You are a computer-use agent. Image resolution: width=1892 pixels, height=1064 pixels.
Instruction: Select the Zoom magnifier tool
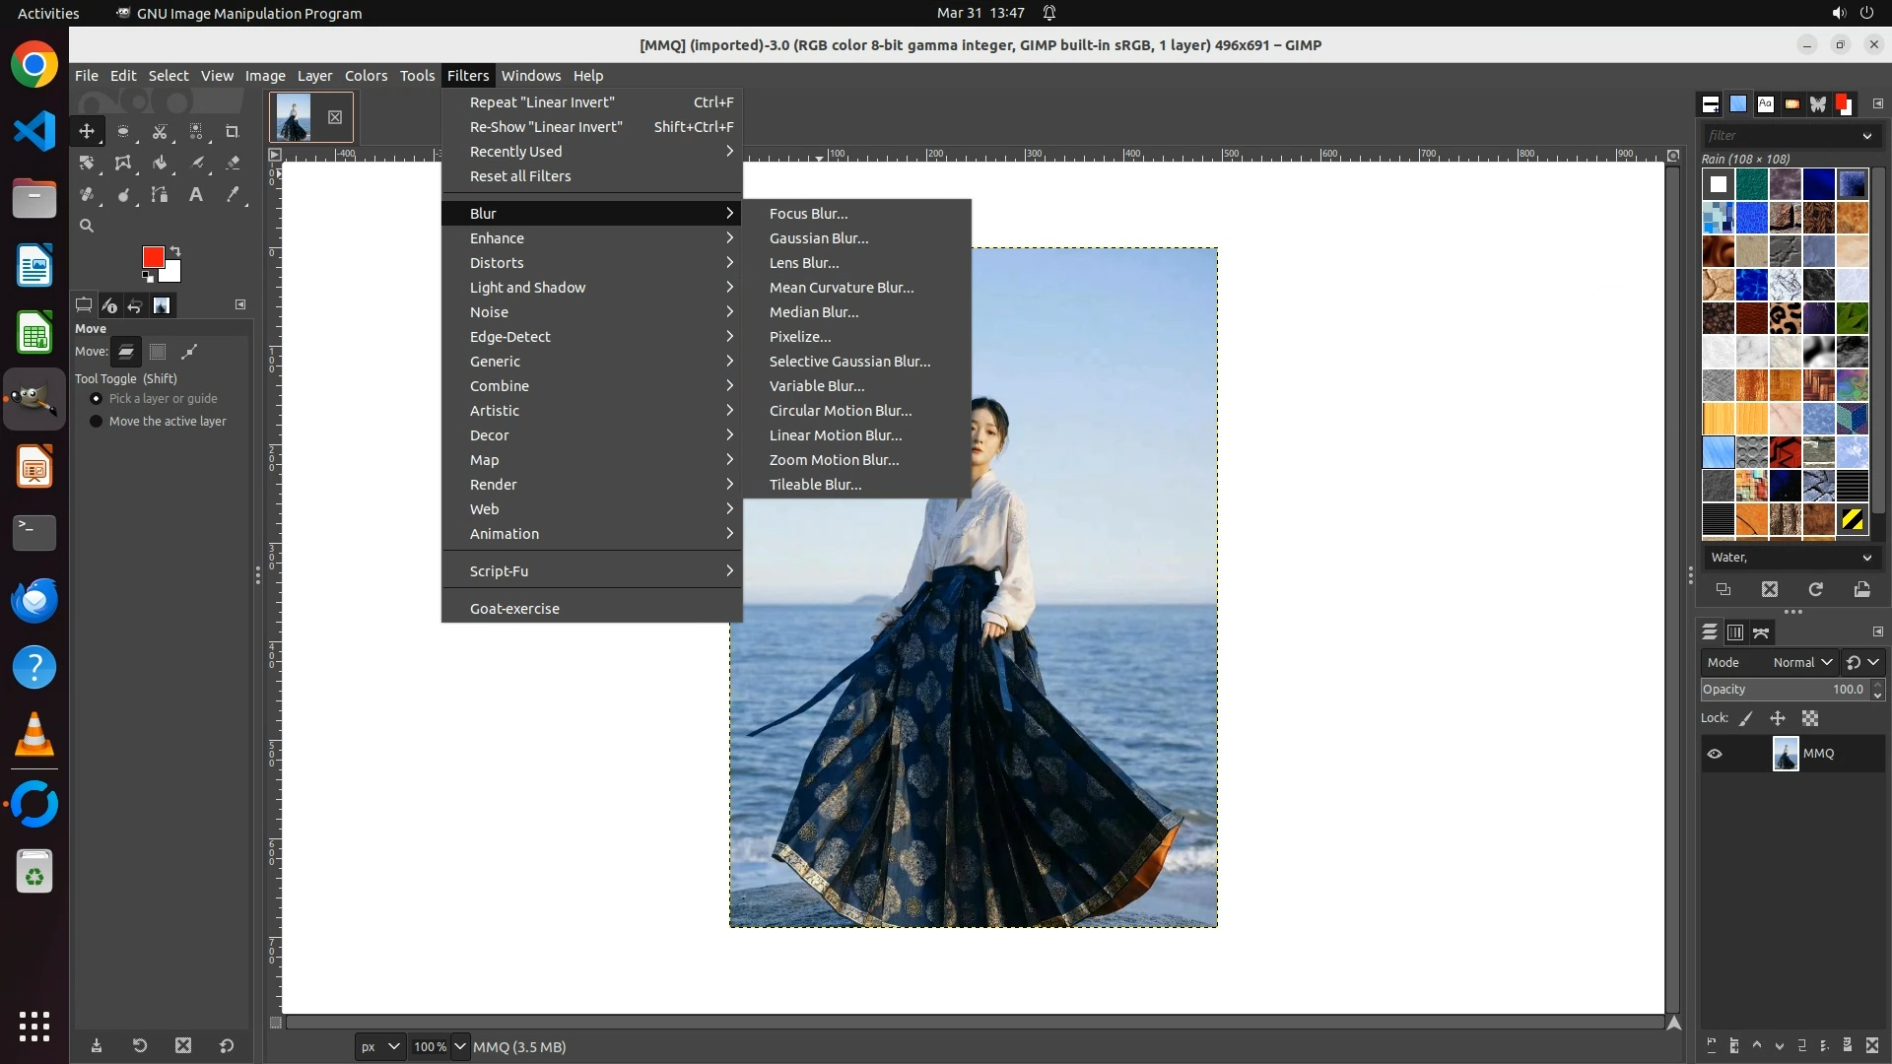coord(87,226)
